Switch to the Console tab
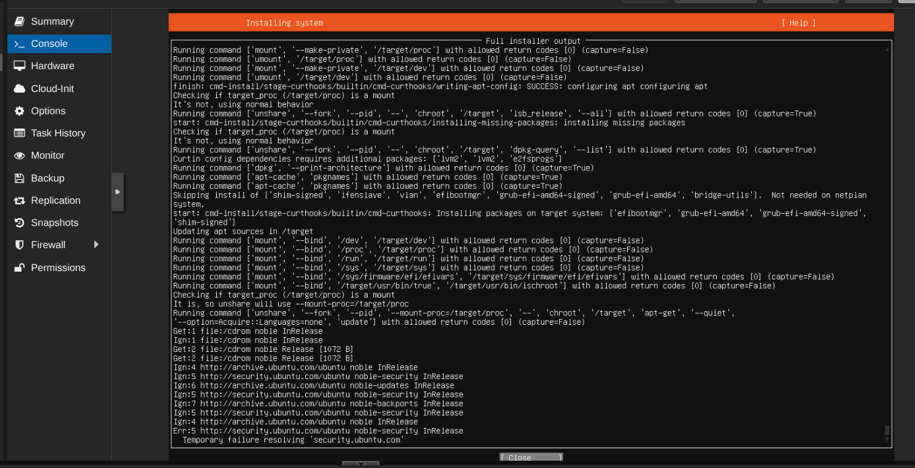The height and width of the screenshot is (468, 915). tap(59, 44)
